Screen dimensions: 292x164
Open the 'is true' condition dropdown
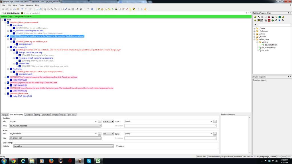coord(113,122)
